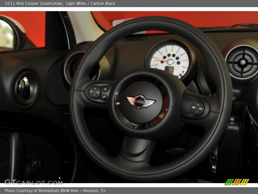Click the green striped logo at bottom right
The height and width of the screenshot is (194, 258).
tap(236, 182)
